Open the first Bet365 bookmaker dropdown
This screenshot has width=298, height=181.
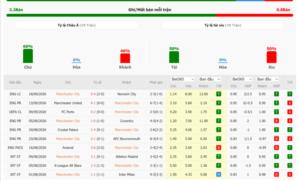point(182,79)
